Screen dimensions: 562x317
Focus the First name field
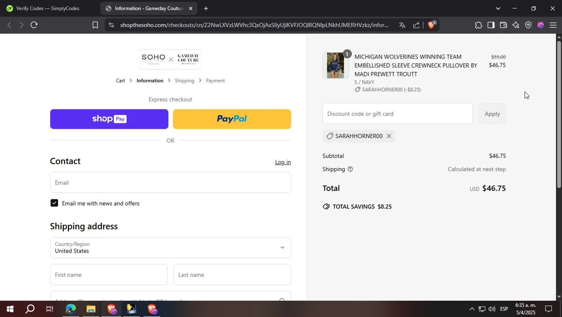click(109, 275)
